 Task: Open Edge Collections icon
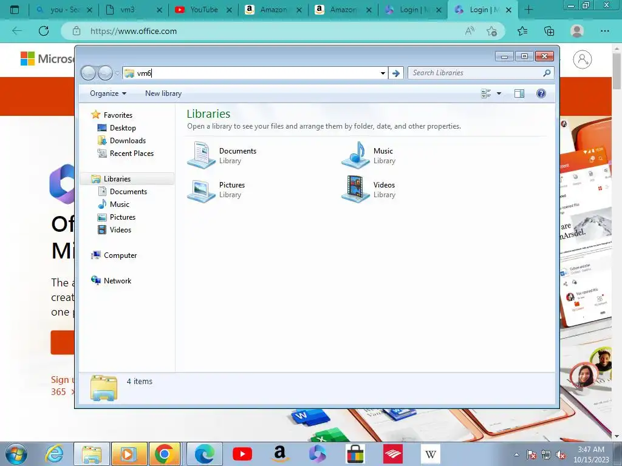click(x=549, y=31)
